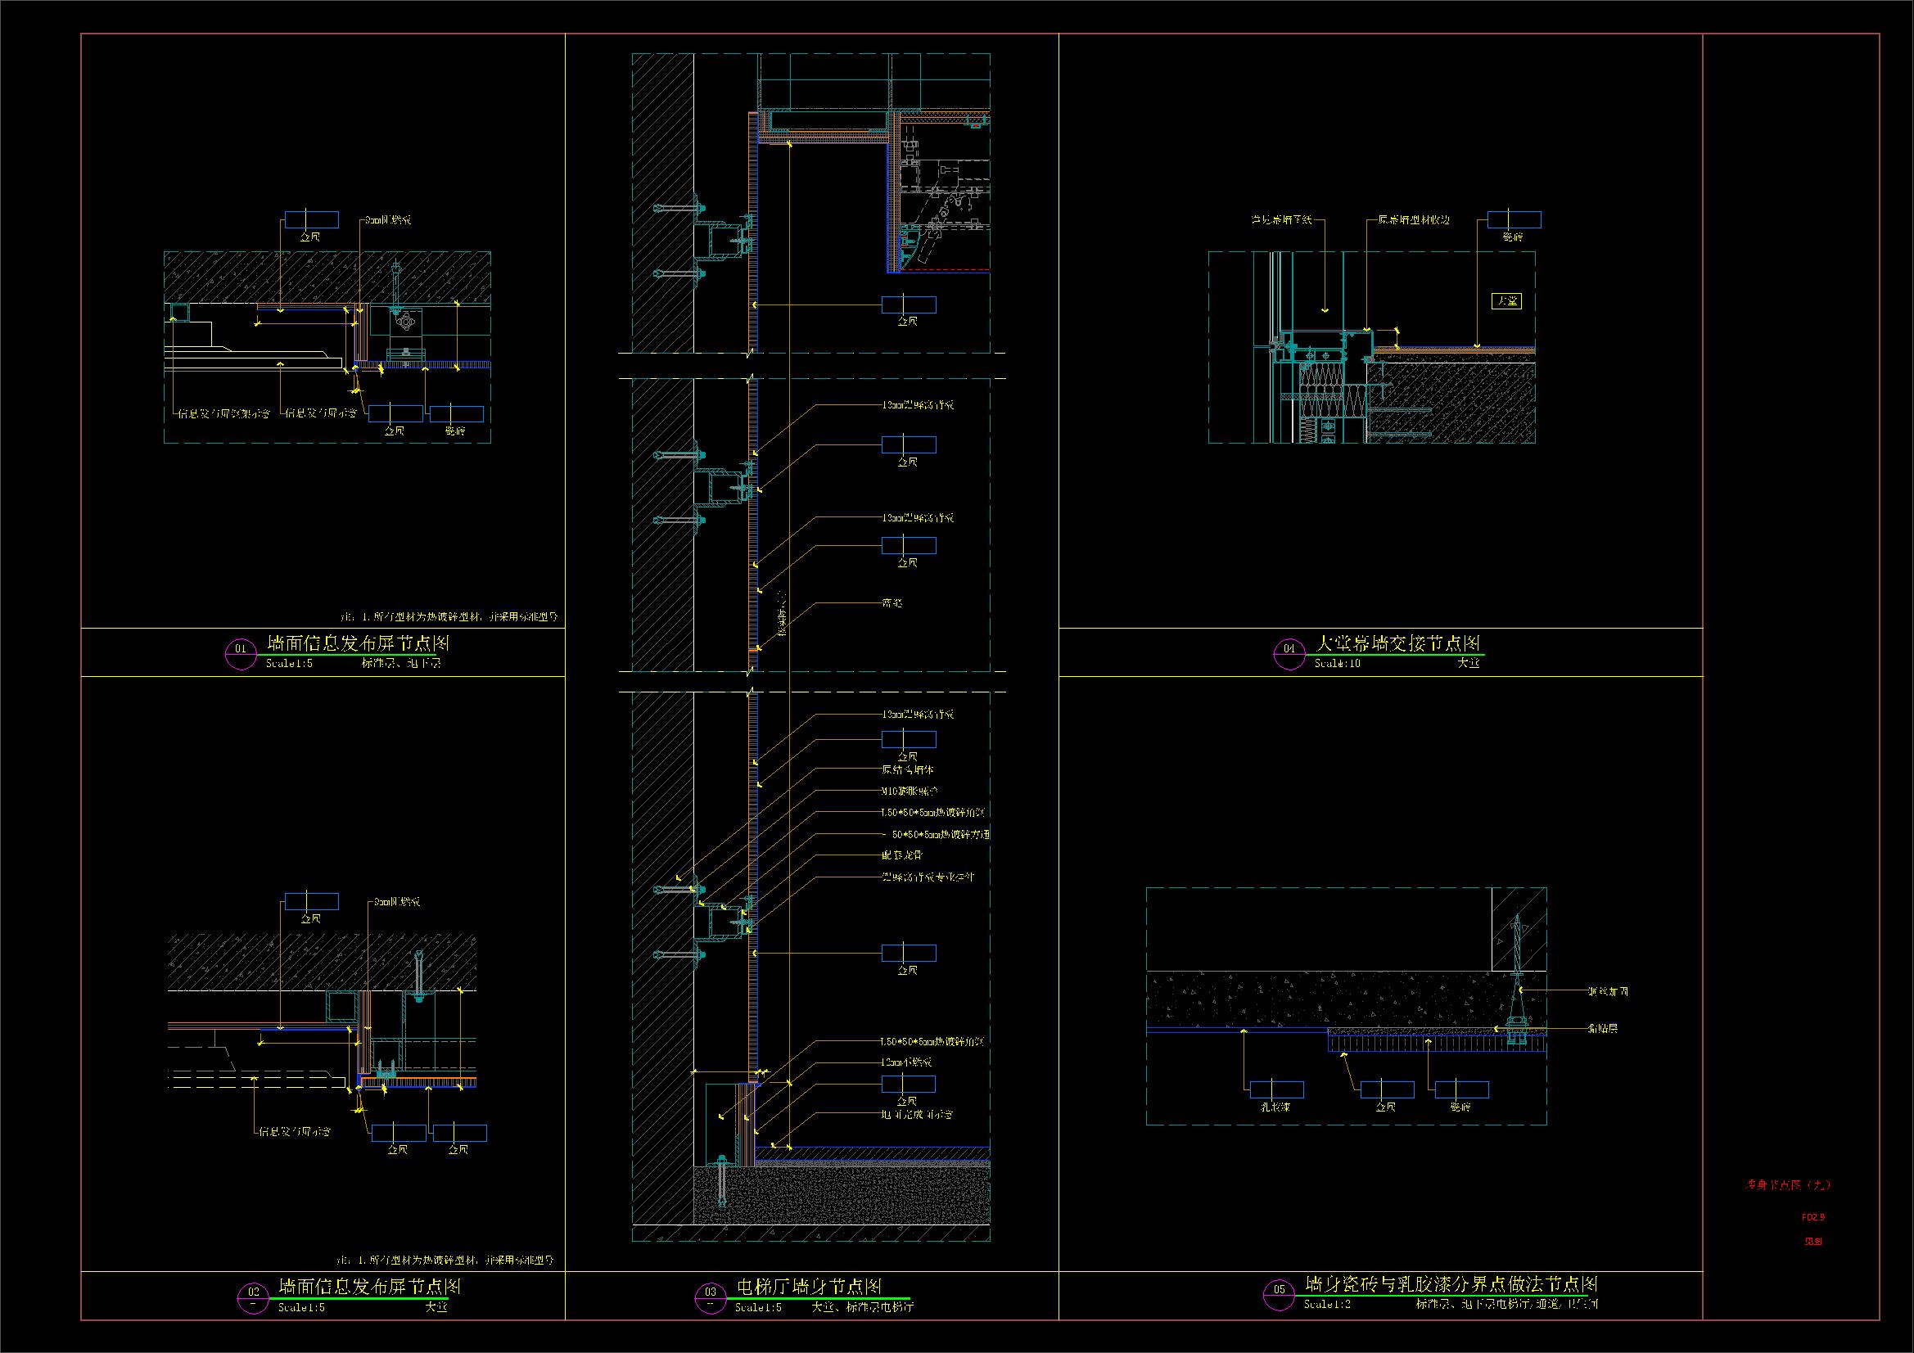Click the '粘贴层' annotation in detail 05

(x=1603, y=1029)
